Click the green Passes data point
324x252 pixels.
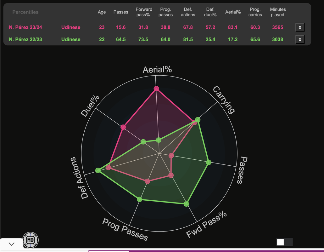point(209,162)
